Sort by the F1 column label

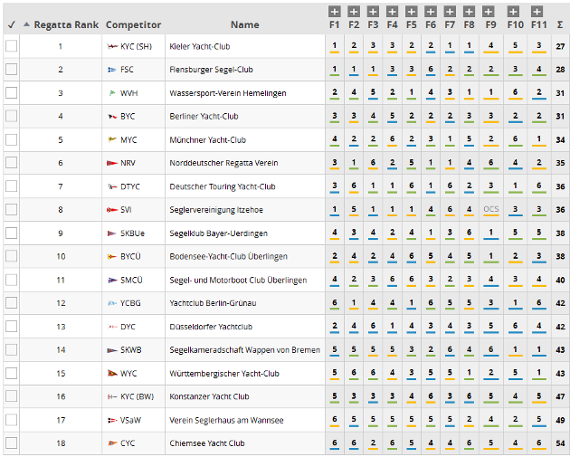pos(335,24)
